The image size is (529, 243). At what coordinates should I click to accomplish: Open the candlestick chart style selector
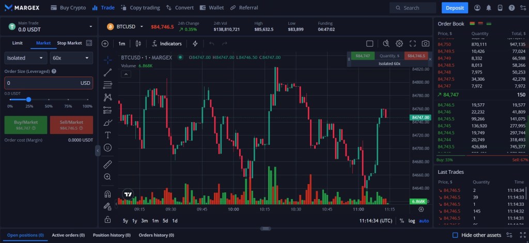138,43
